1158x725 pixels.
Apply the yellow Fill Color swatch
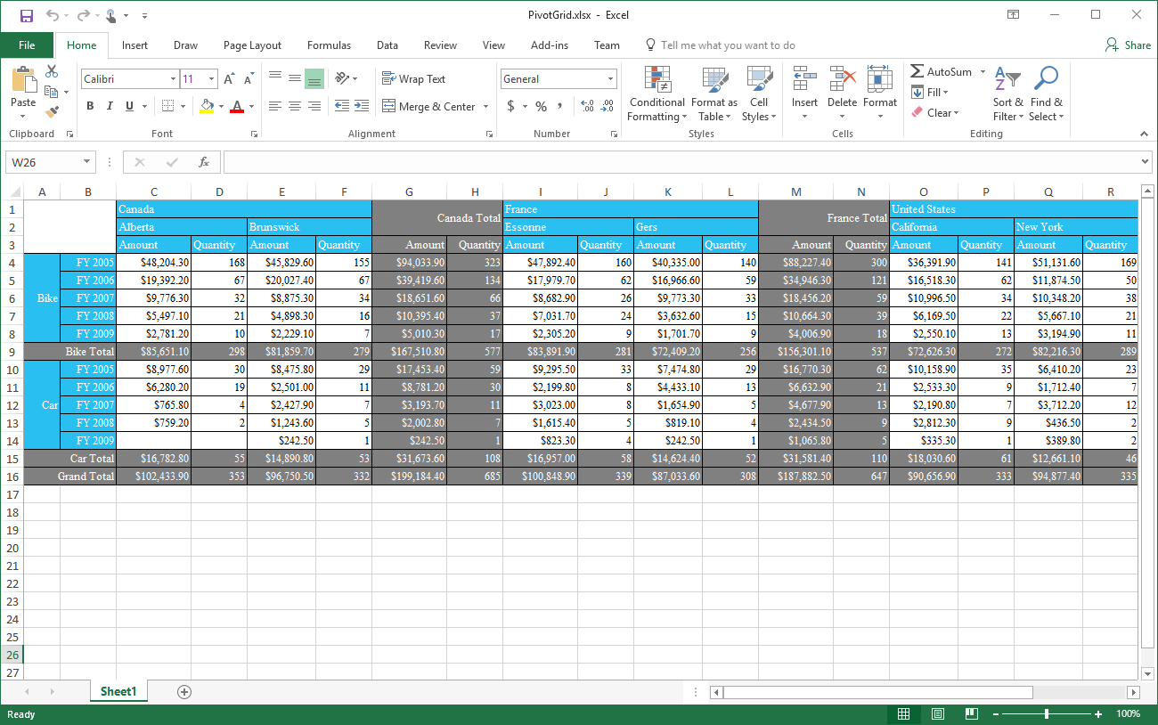[x=207, y=106]
